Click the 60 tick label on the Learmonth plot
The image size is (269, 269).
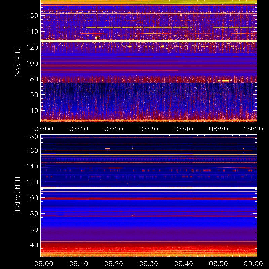coord(34,229)
